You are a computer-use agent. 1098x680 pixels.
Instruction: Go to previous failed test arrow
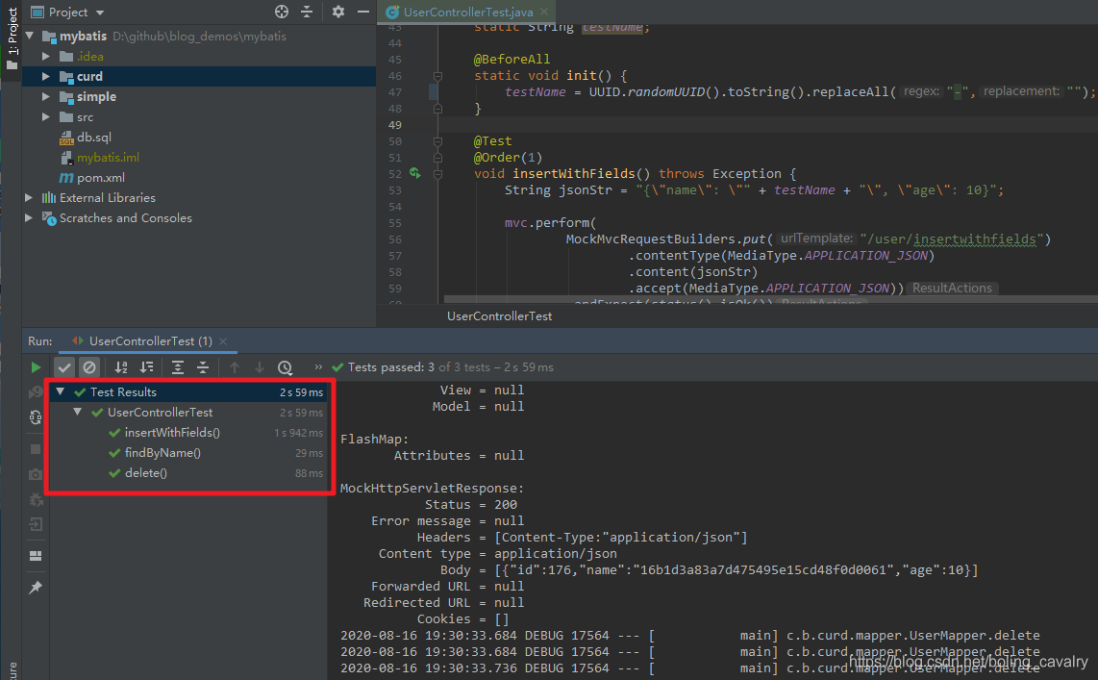[x=235, y=367]
